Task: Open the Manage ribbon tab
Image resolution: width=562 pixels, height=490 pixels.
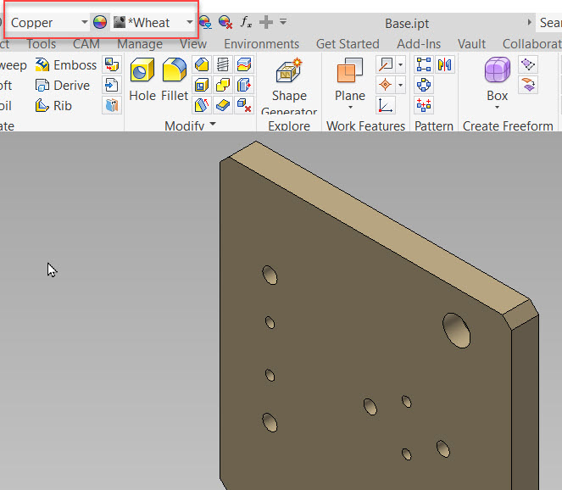Action: pos(140,44)
